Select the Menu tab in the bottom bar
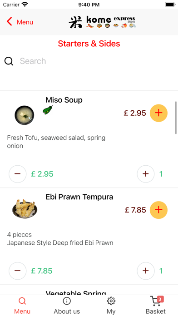 click(x=22, y=305)
